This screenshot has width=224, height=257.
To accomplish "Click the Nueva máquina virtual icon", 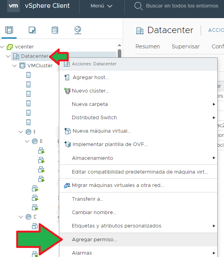I will [x=67, y=131].
